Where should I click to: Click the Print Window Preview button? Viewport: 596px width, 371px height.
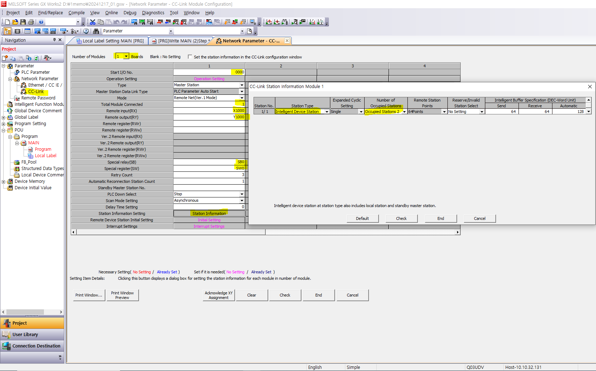[122, 295]
